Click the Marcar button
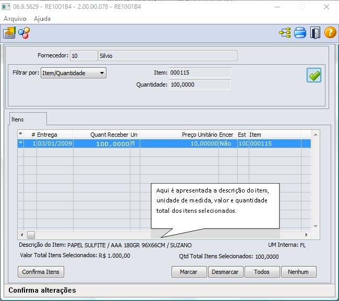Image resolution: width=339 pixels, height=301 pixels. pos(189,272)
